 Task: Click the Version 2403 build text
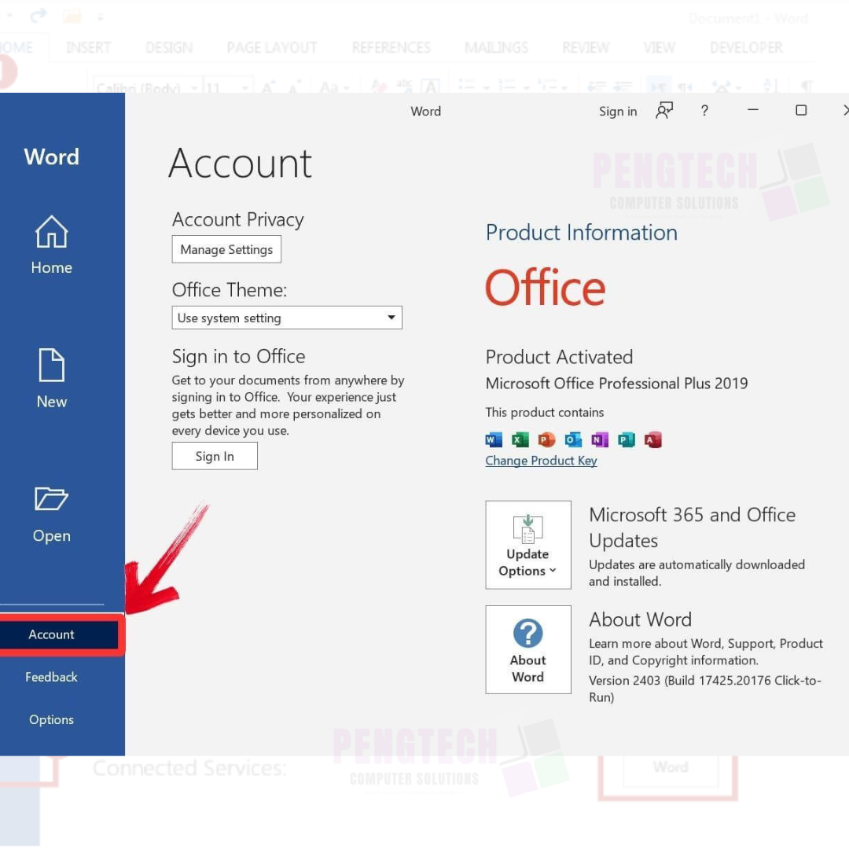pyautogui.click(x=705, y=689)
